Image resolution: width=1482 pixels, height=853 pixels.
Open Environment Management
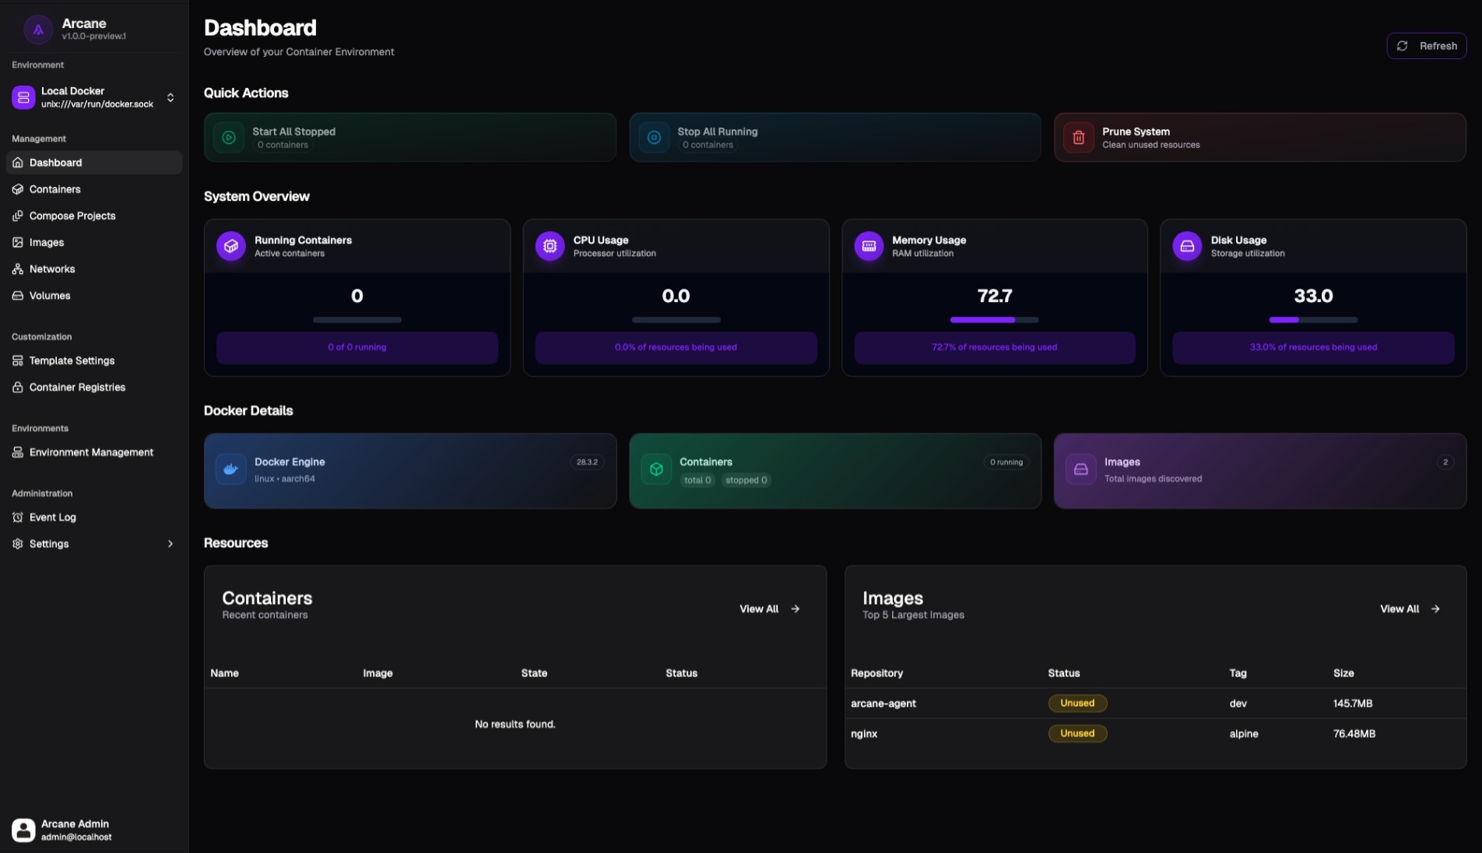pyautogui.click(x=90, y=451)
